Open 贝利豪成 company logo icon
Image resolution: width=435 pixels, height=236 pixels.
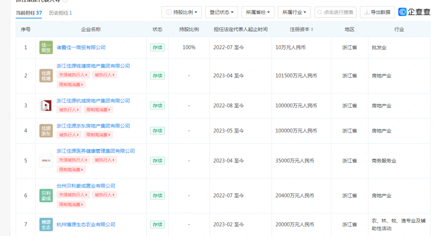tap(46, 195)
